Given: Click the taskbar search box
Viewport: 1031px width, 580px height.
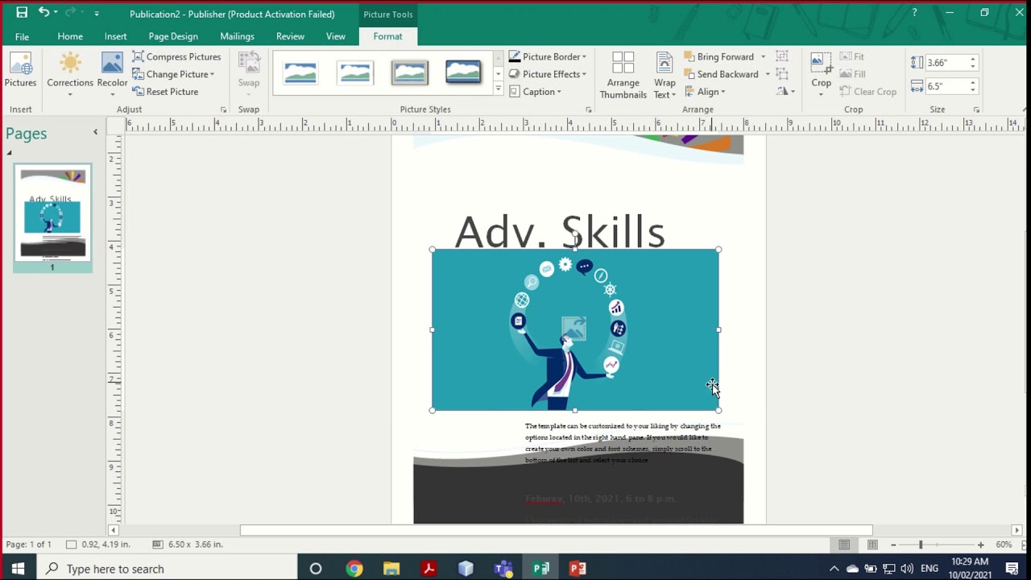Looking at the screenshot, I should tap(167, 569).
